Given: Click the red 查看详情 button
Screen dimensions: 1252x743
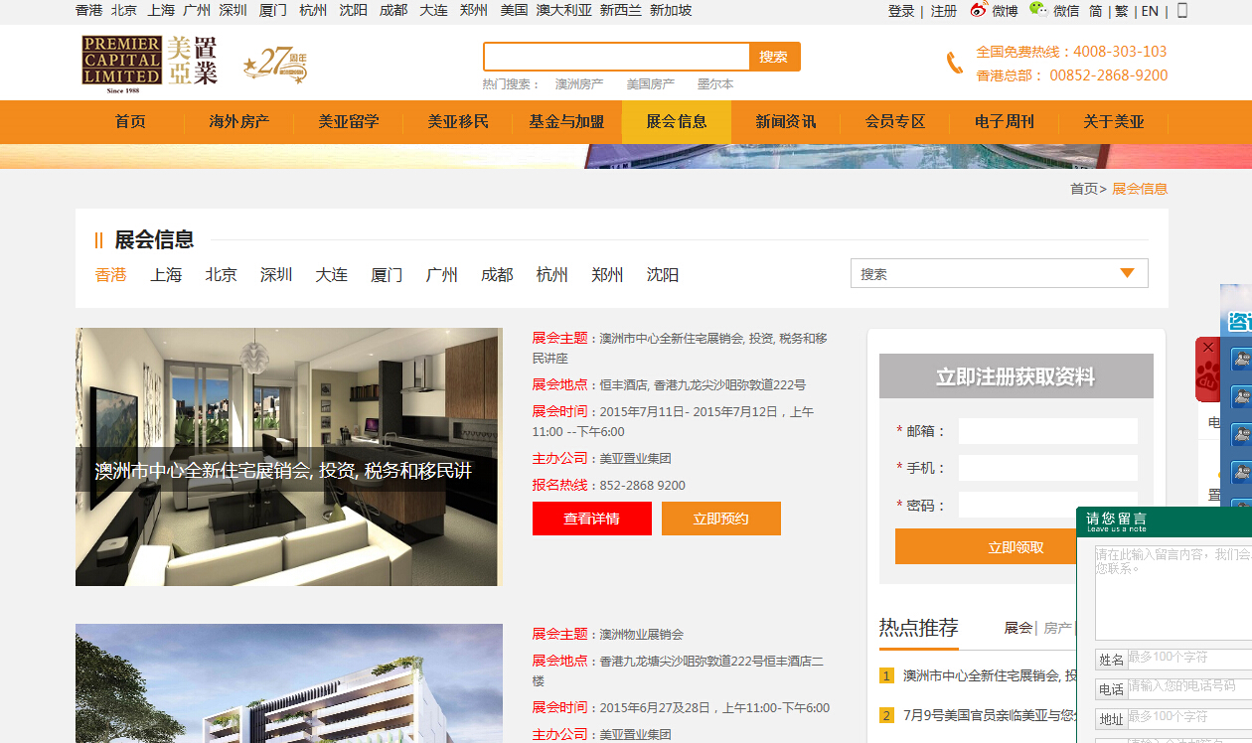Looking at the screenshot, I should point(592,519).
